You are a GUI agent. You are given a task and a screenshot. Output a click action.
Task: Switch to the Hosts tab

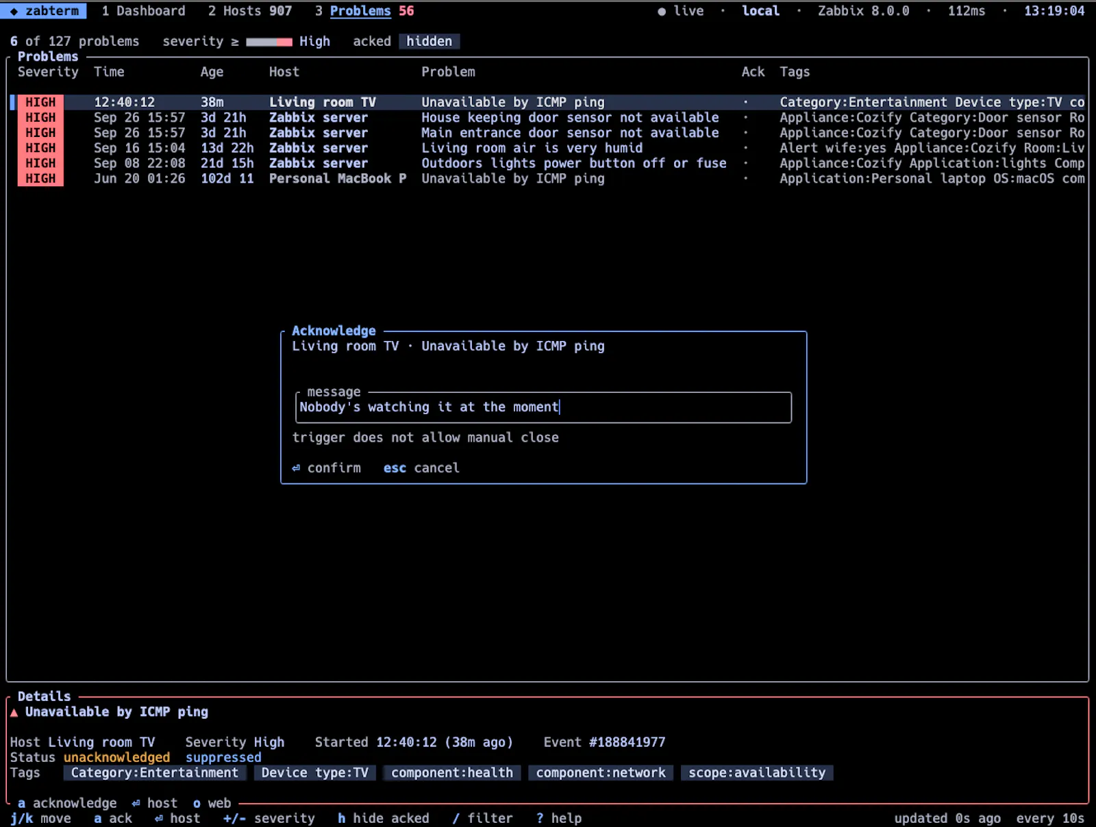[x=250, y=11]
